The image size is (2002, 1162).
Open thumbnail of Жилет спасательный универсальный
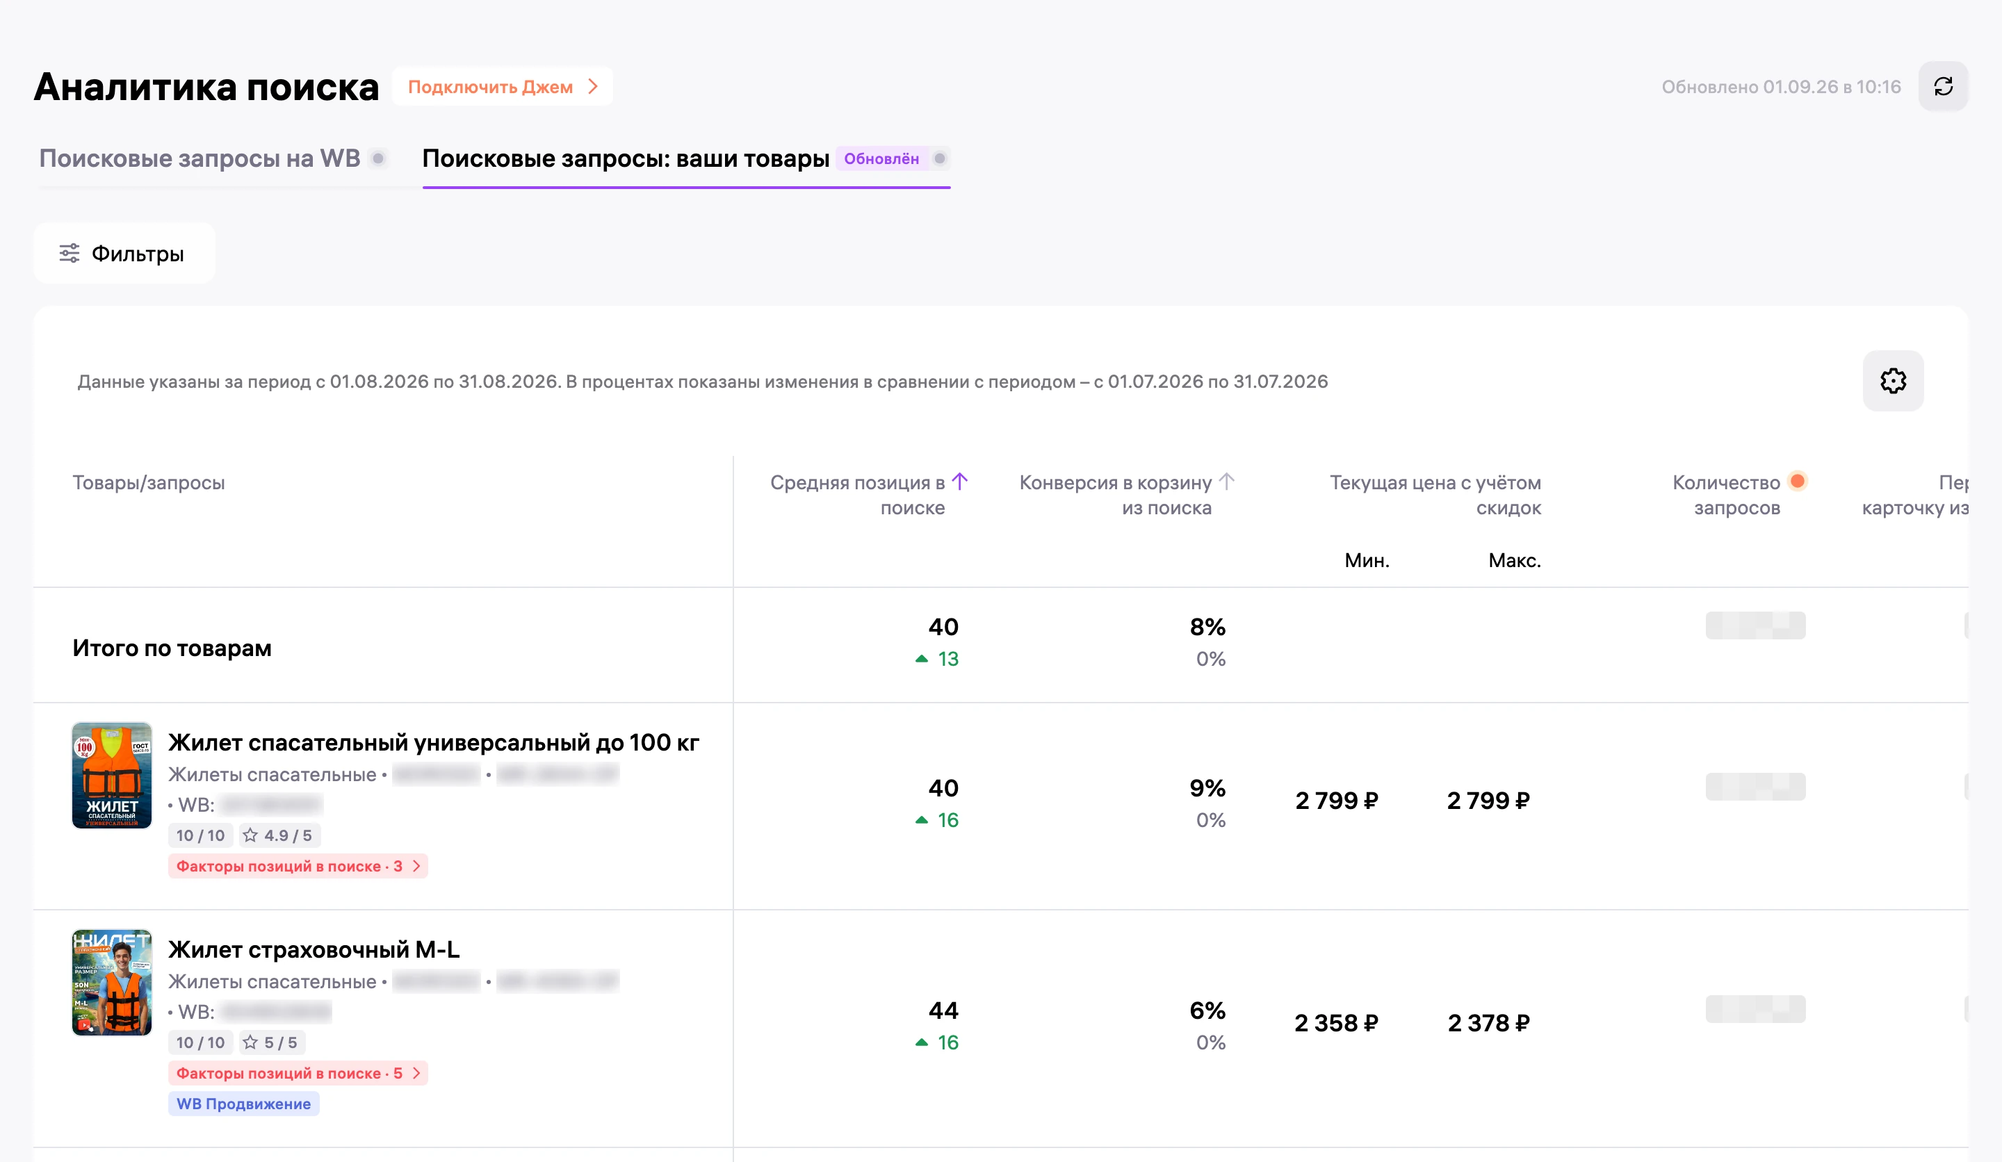tap(112, 775)
